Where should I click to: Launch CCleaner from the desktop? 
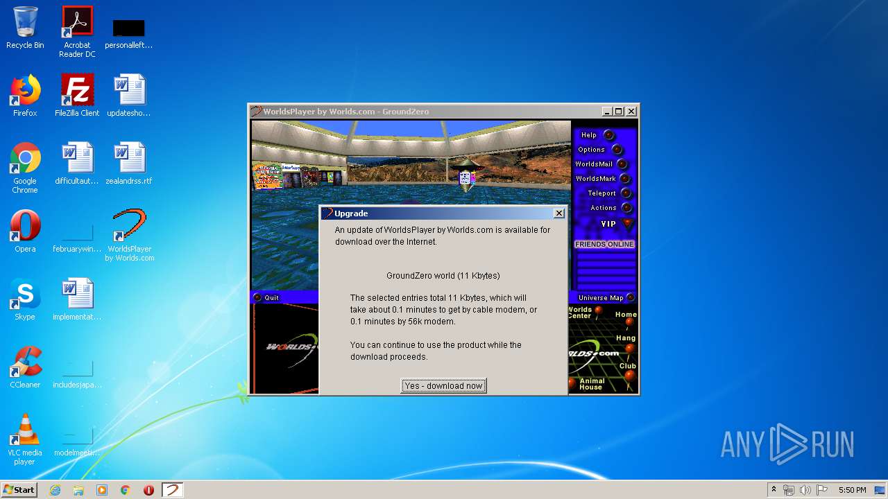(25, 367)
